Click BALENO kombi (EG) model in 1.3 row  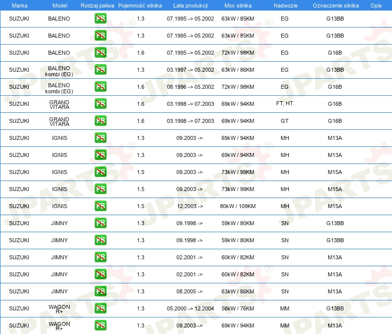tap(59, 71)
